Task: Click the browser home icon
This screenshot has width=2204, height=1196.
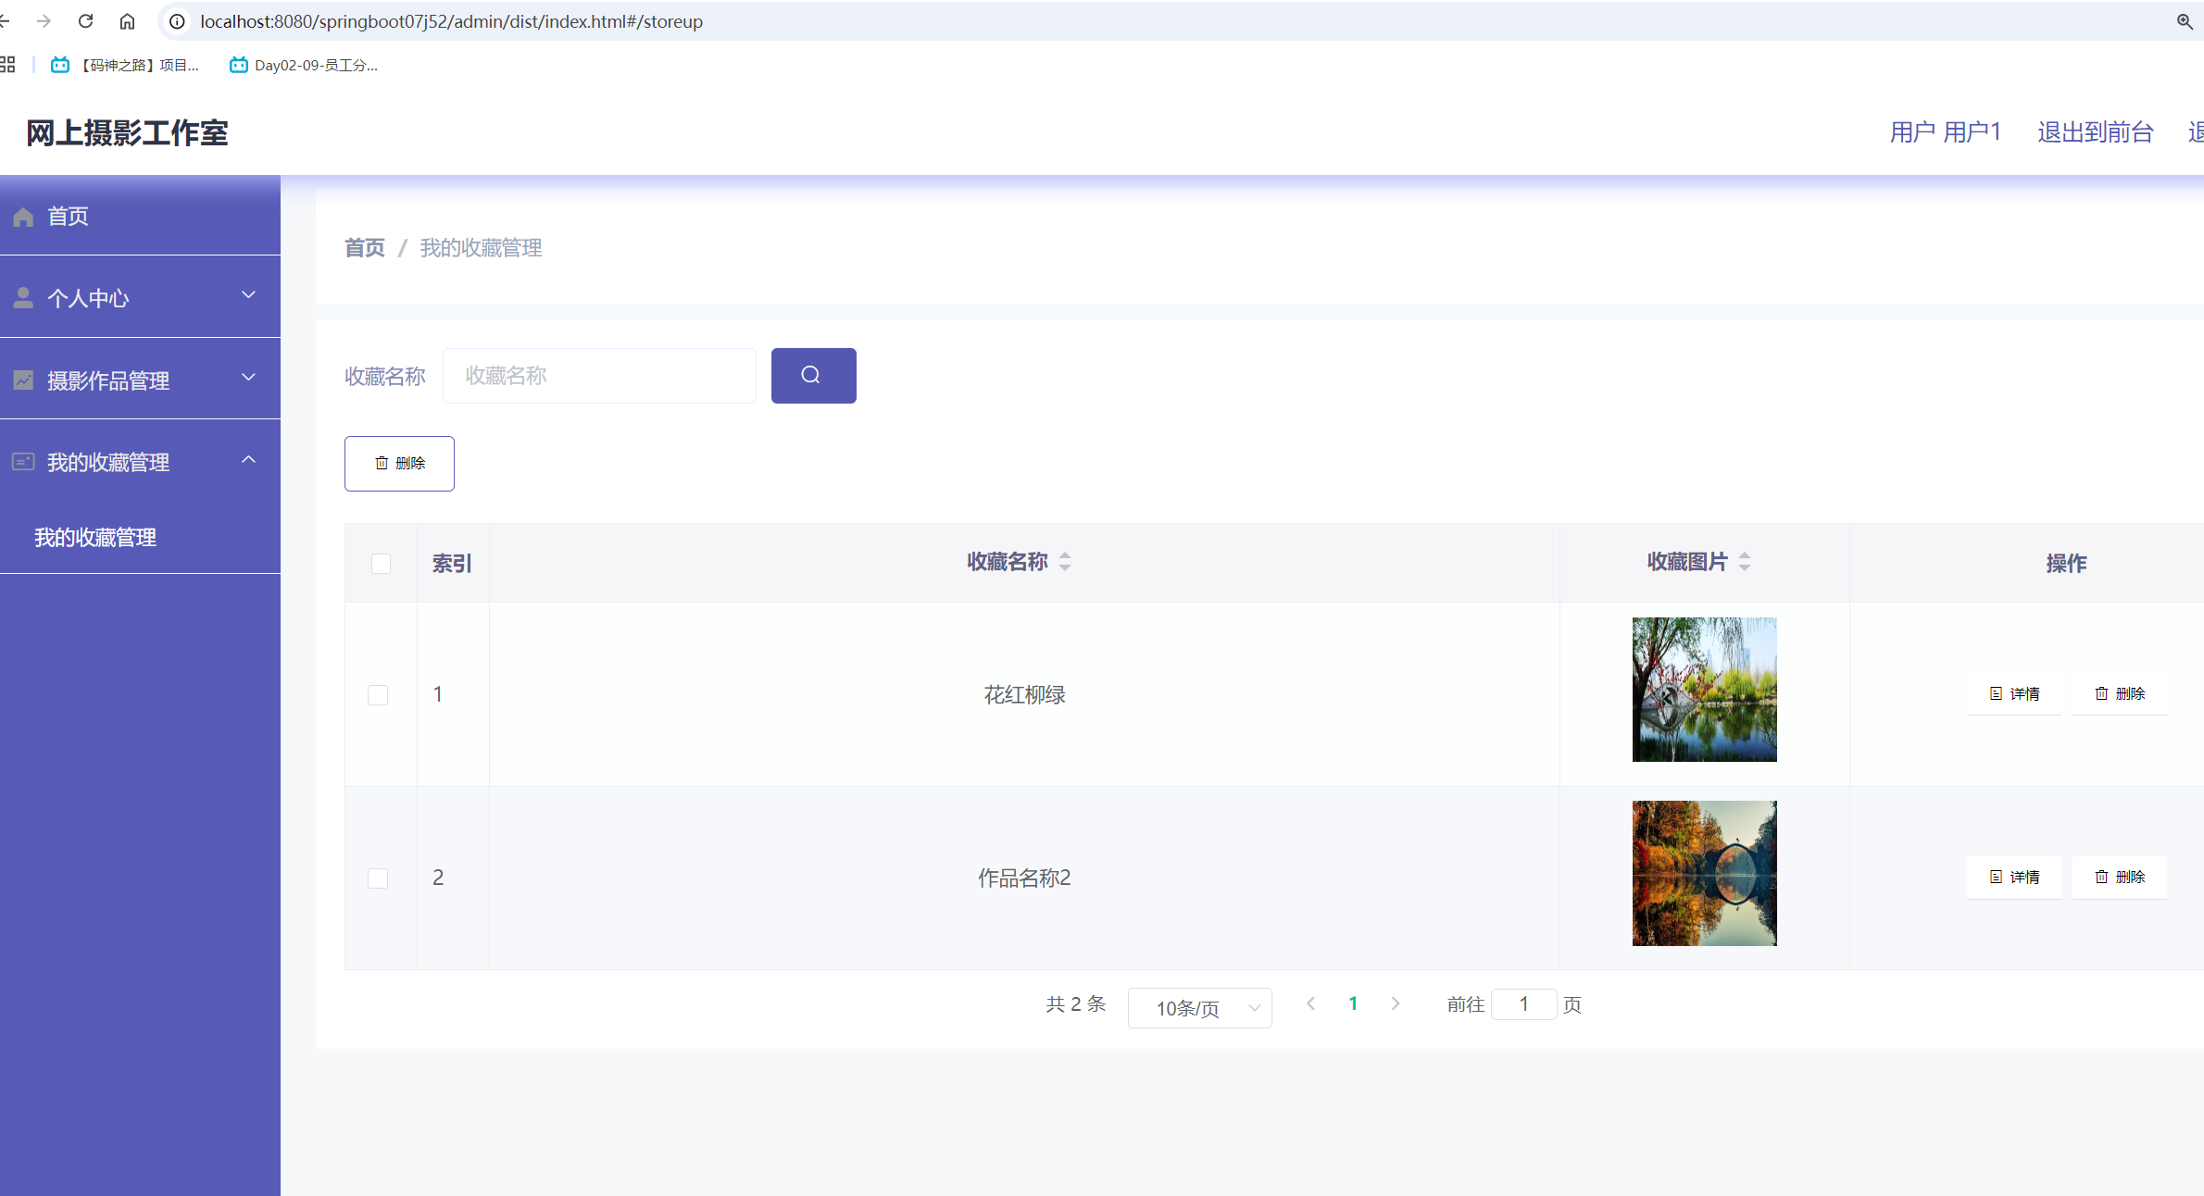Action: 127,20
